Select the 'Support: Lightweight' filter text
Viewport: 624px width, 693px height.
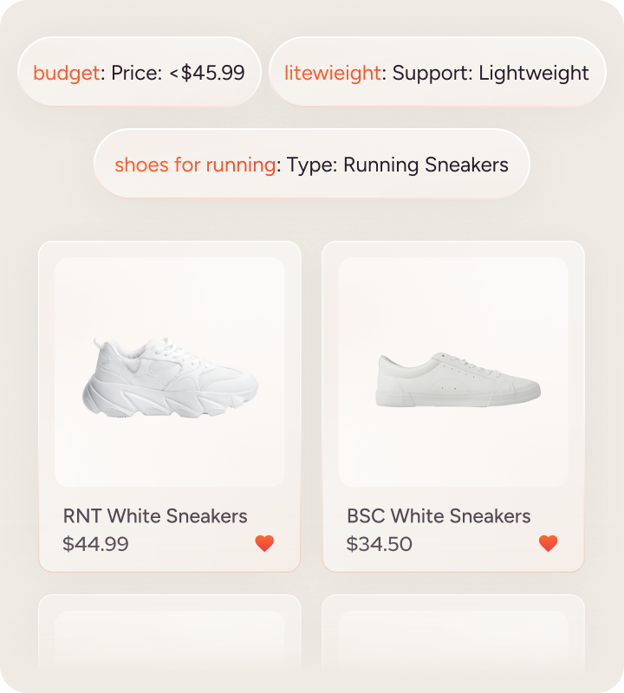(x=491, y=73)
